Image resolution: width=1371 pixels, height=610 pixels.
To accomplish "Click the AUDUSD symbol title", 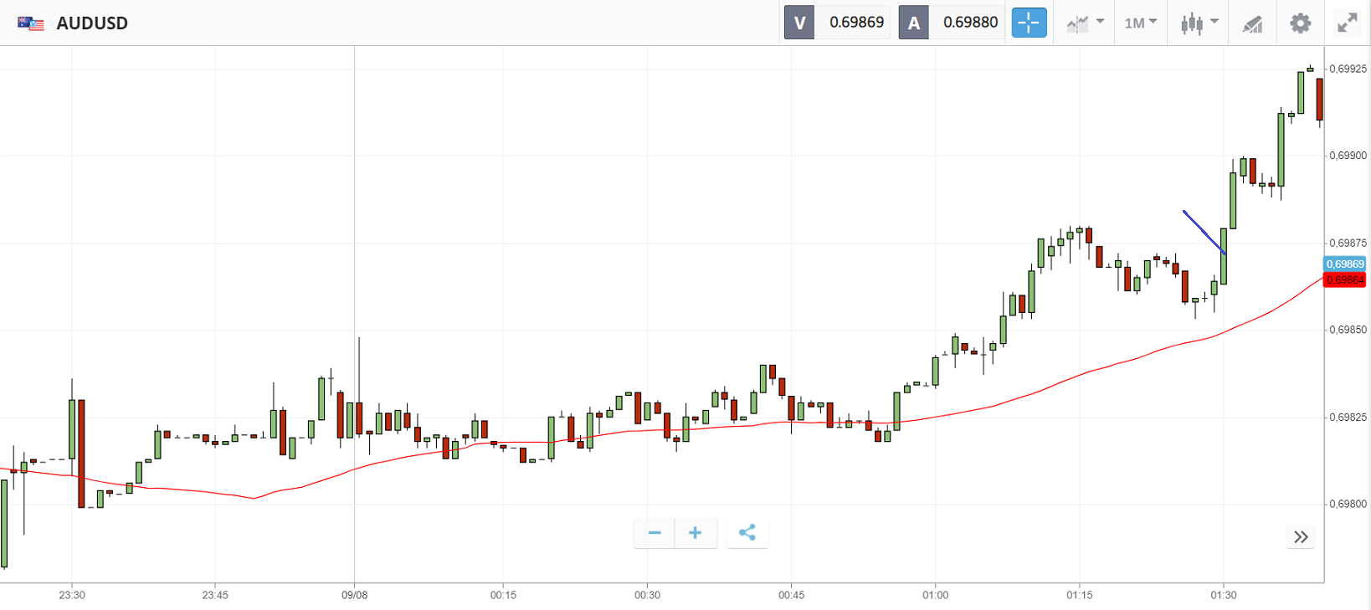I will [92, 23].
